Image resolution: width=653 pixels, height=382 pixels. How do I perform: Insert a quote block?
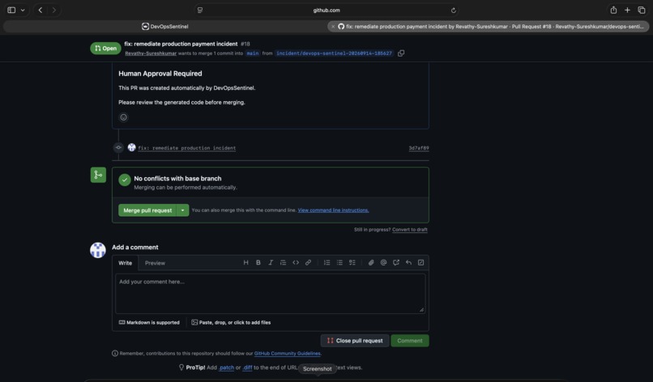click(x=284, y=262)
